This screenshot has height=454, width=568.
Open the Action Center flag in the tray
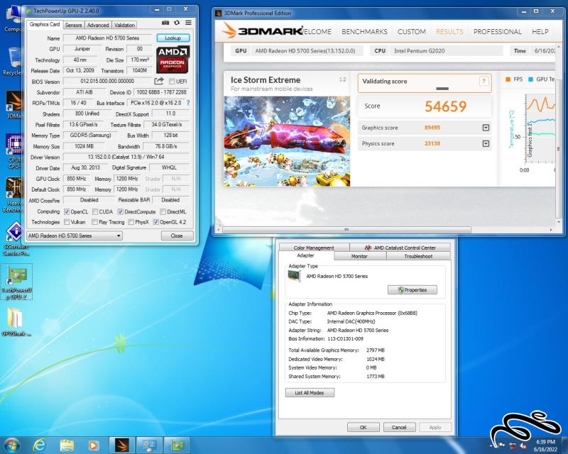[502, 445]
